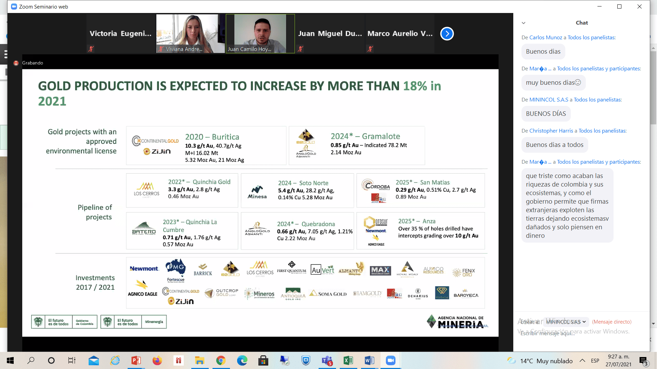Click the Quebradona project card on slide
This screenshot has height=369, width=657.
click(297, 231)
